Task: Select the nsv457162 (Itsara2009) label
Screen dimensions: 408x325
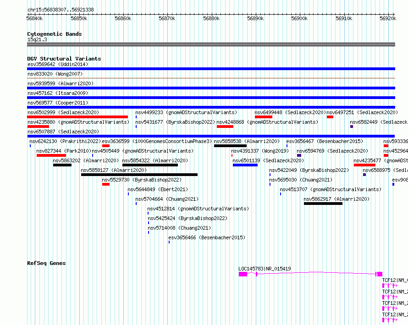Action: point(58,93)
